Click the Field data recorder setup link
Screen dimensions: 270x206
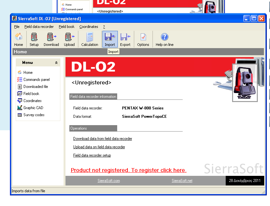92,155
